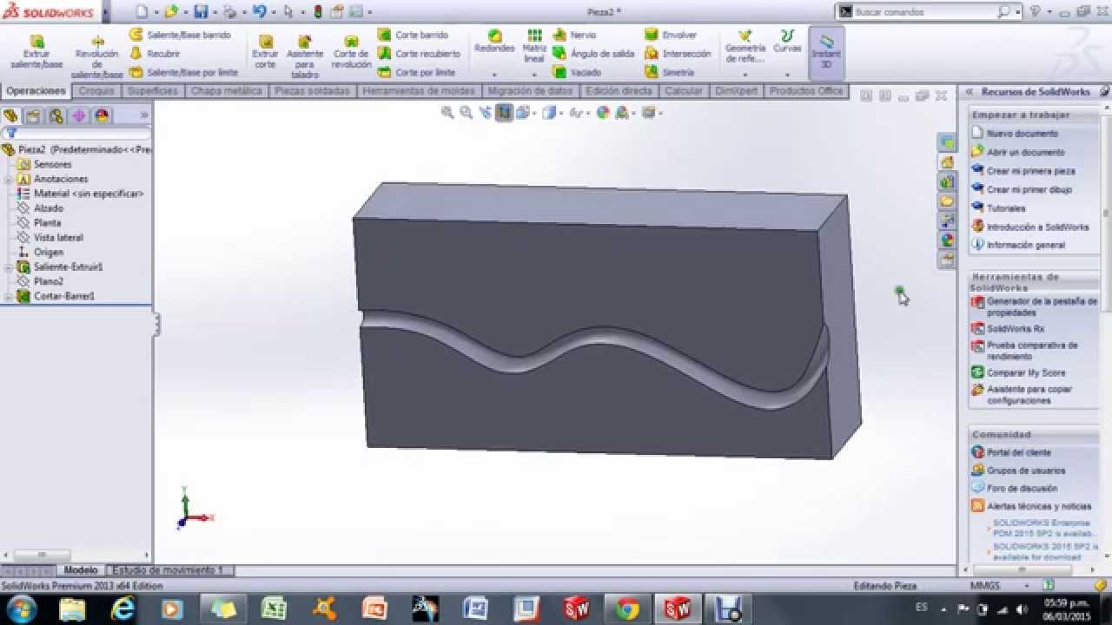The height and width of the screenshot is (625, 1112).
Task: Choose Corte barrido command
Action: (414, 35)
